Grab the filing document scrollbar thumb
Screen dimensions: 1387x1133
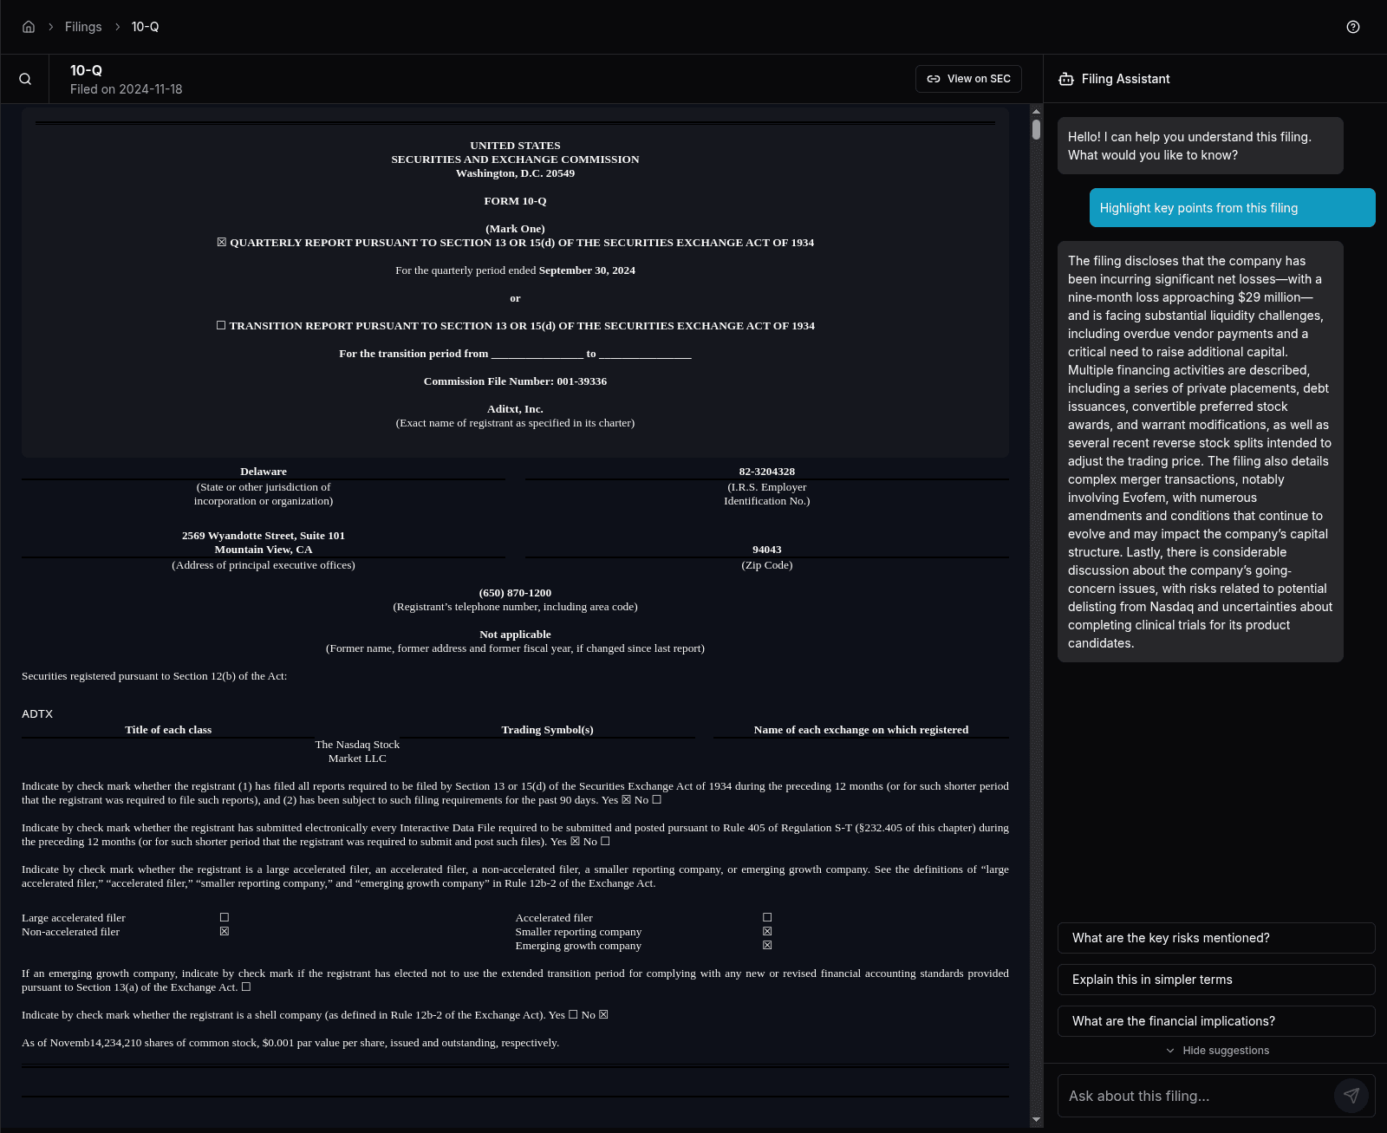pyautogui.click(x=1036, y=129)
